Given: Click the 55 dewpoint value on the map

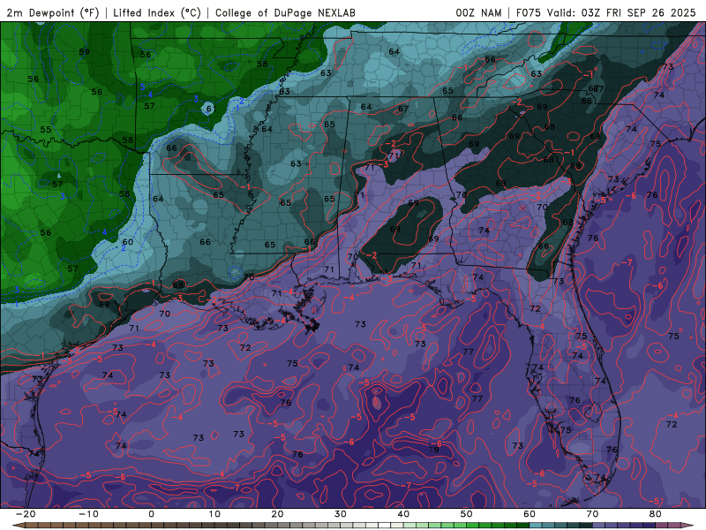Looking at the screenshot, I should click(46, 129).
